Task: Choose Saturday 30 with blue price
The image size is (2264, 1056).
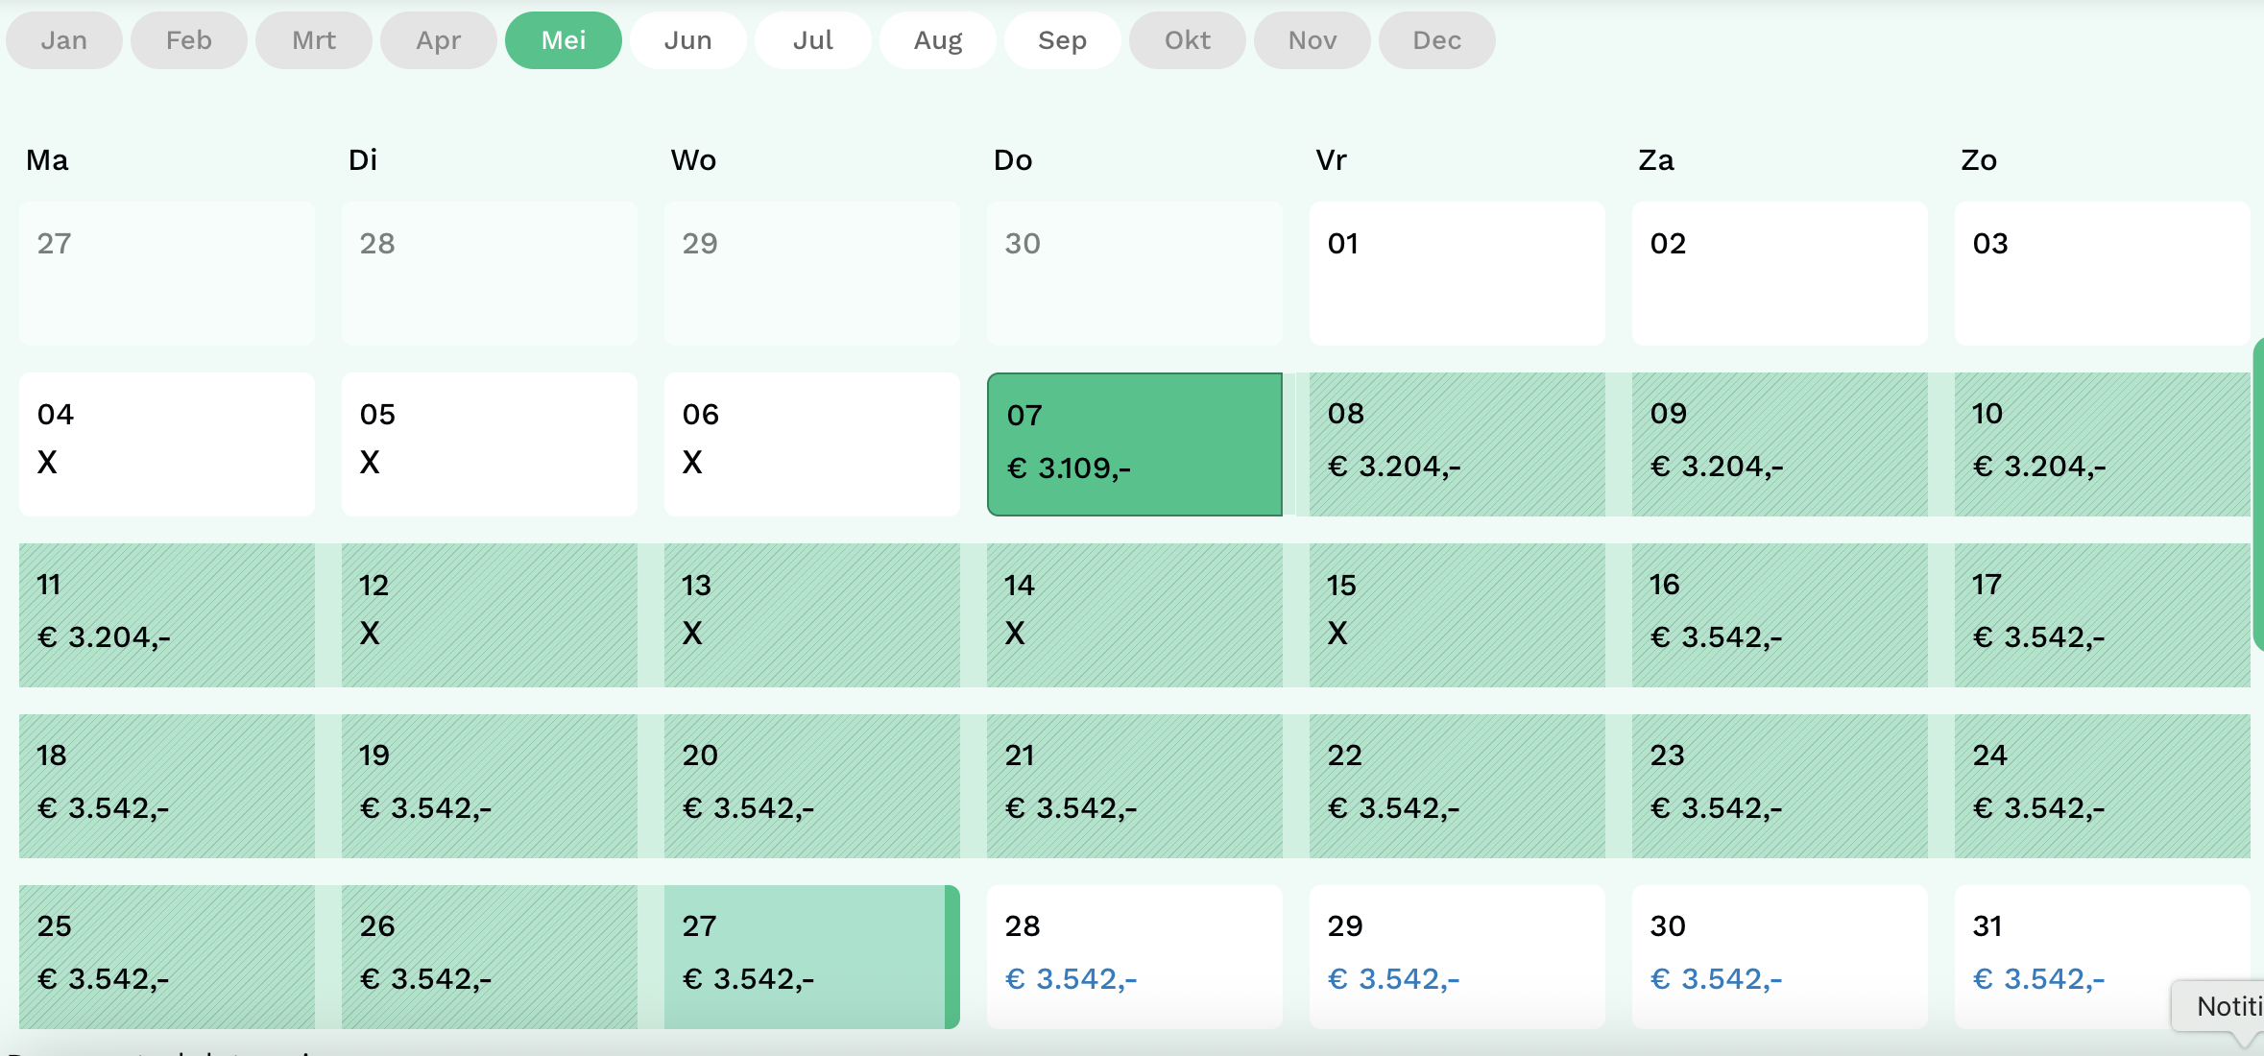Action: click(x=1779, y=956)
